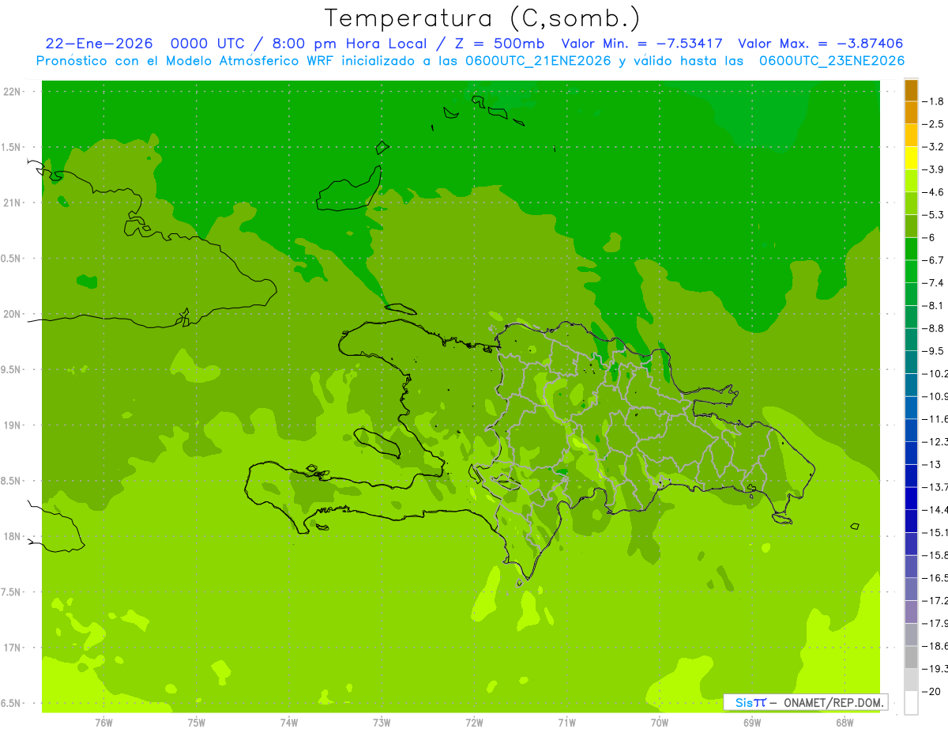Click the '-3.9' legend value
948x733 pixels.
(x=933, y=169)
